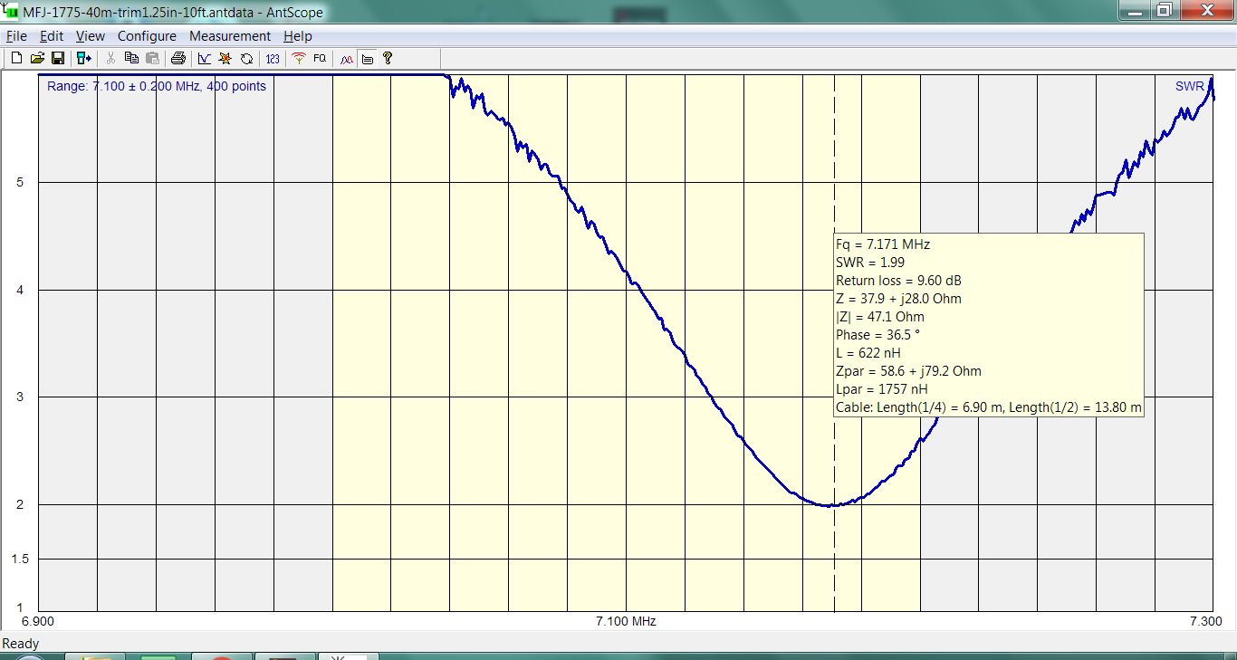
Task: Toggle numeric data display via 123 icon
Action: 272,58
